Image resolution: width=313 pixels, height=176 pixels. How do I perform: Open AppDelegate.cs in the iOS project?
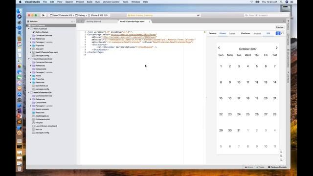coord(42,116)
